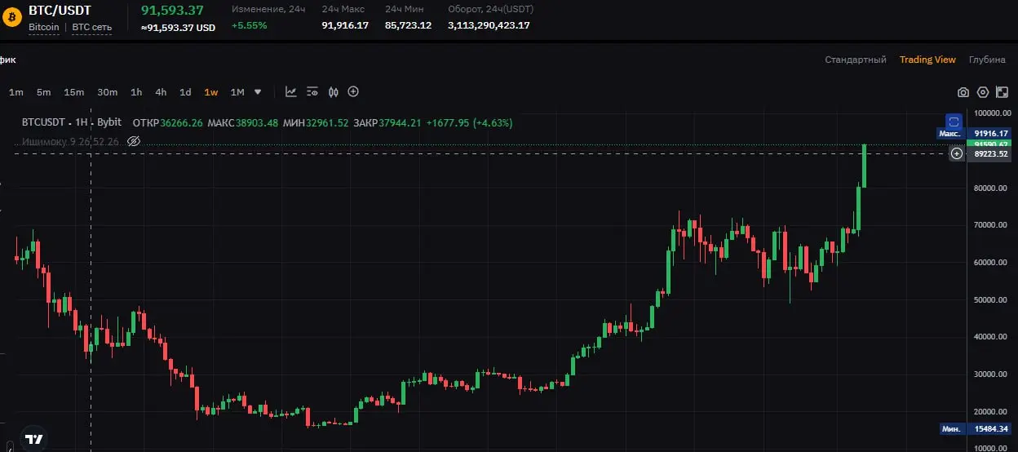Click the orange Bitcoin coin icon

coord(11,16)
